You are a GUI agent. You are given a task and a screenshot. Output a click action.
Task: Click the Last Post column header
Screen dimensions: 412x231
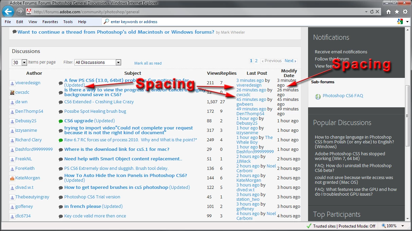click(257, 73)
